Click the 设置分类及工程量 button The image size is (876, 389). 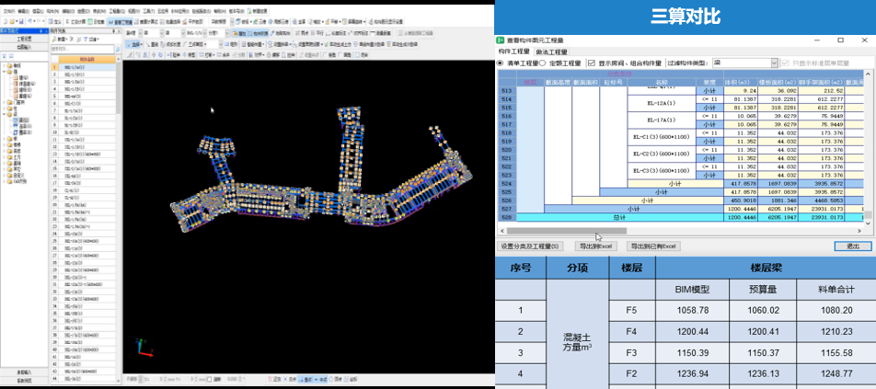530,246
